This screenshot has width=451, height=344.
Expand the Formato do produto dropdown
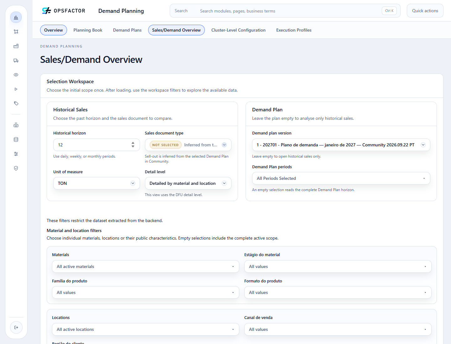pyautogui.click(x=338, y=292)
